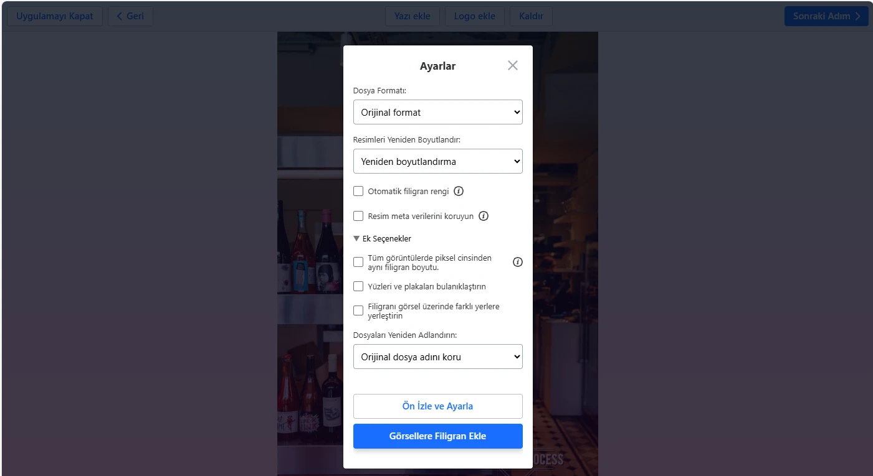Click the Geri back arrow button
The width and height of the screenshot is (873, 476).
click(130, 16)
